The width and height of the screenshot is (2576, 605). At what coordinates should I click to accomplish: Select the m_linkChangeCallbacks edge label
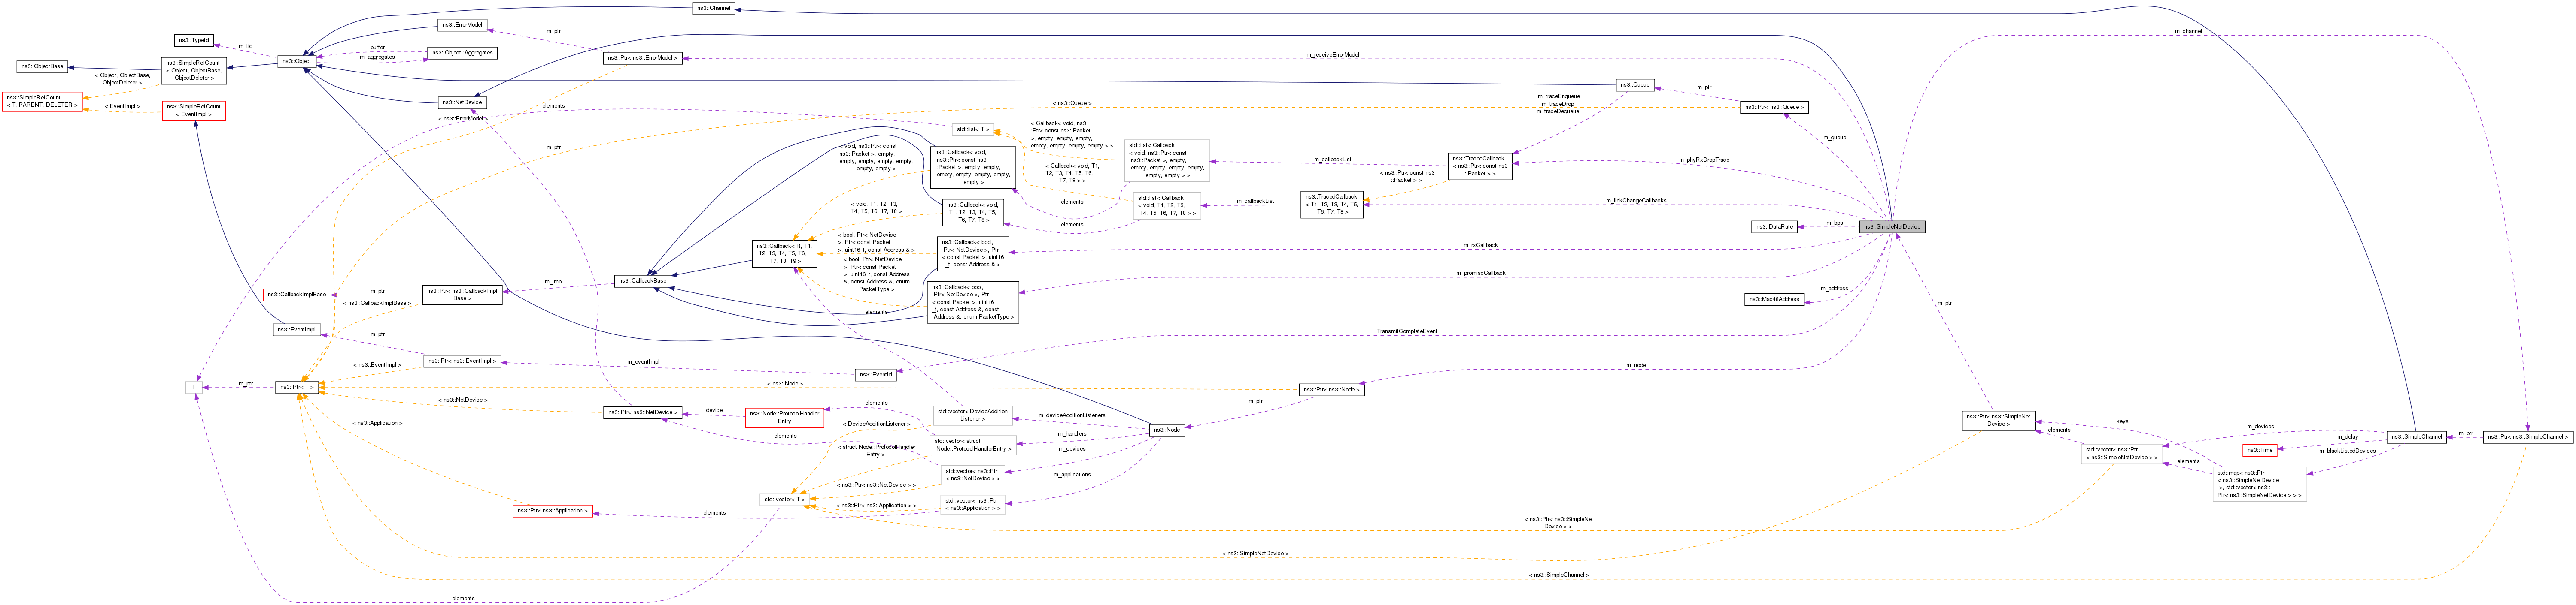[1636, 201]
